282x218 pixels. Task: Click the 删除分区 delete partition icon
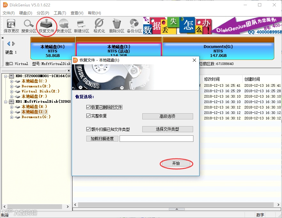coord(117,26)
